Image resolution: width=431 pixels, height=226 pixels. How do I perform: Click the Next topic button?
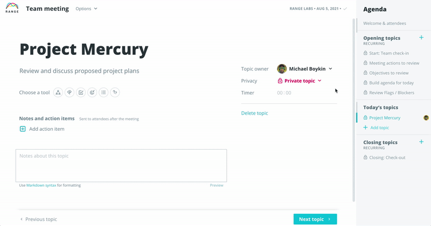(315, 219)
